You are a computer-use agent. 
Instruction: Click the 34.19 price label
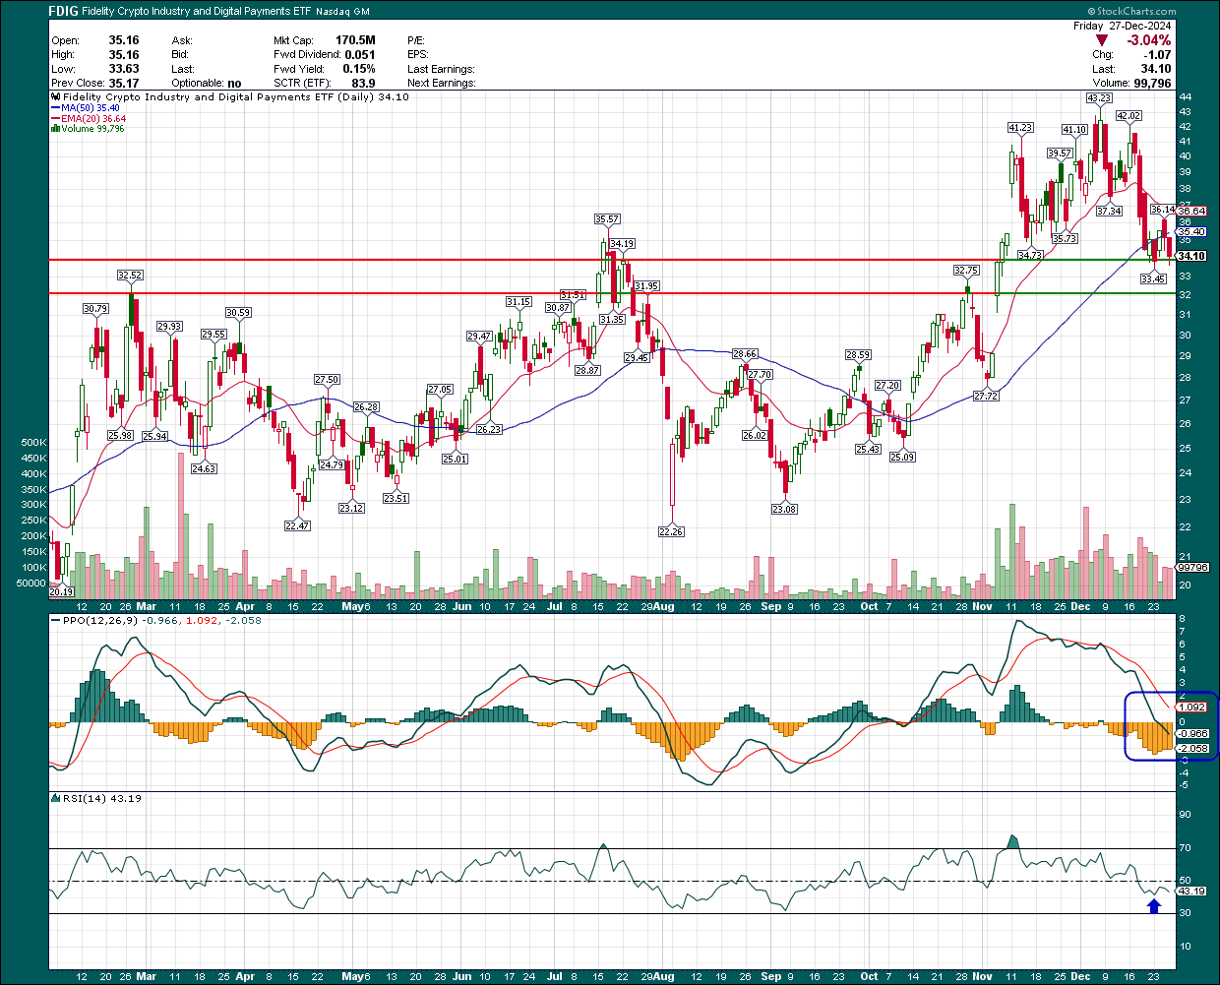pyautogui.click(x=622, y=244)
